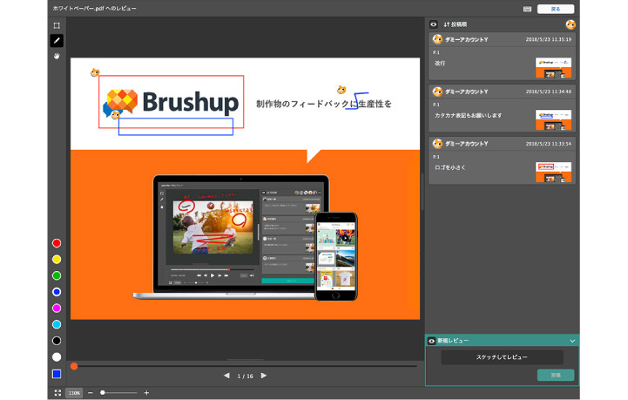
Task: Select the ロゴを小さく comment text
Action: click(449, 167)
